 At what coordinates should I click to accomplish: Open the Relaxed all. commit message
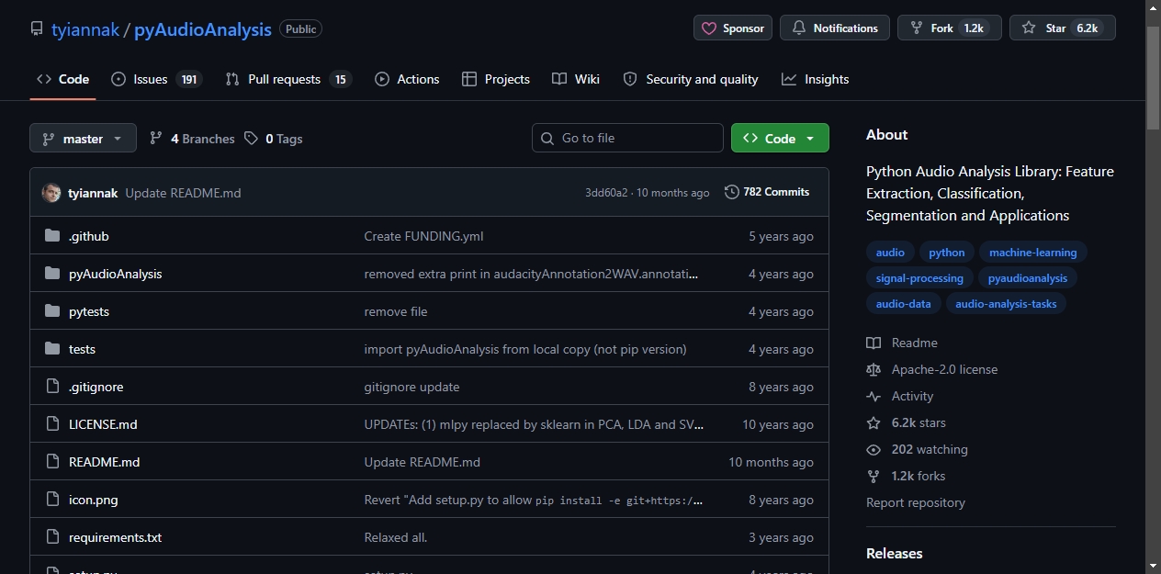click(396, 537)
